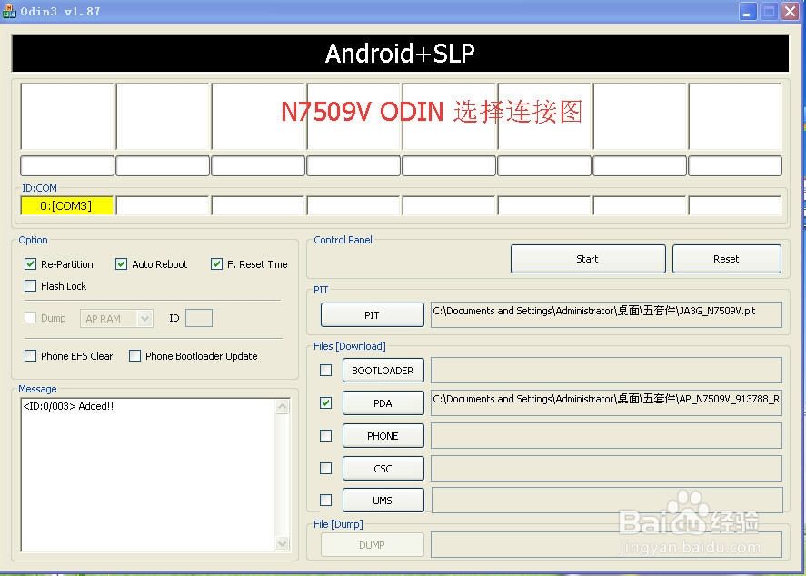This screenshot has width=806, height=576.
Task: Minimize the Odin3 window
Action: click(x=748, y=11)
